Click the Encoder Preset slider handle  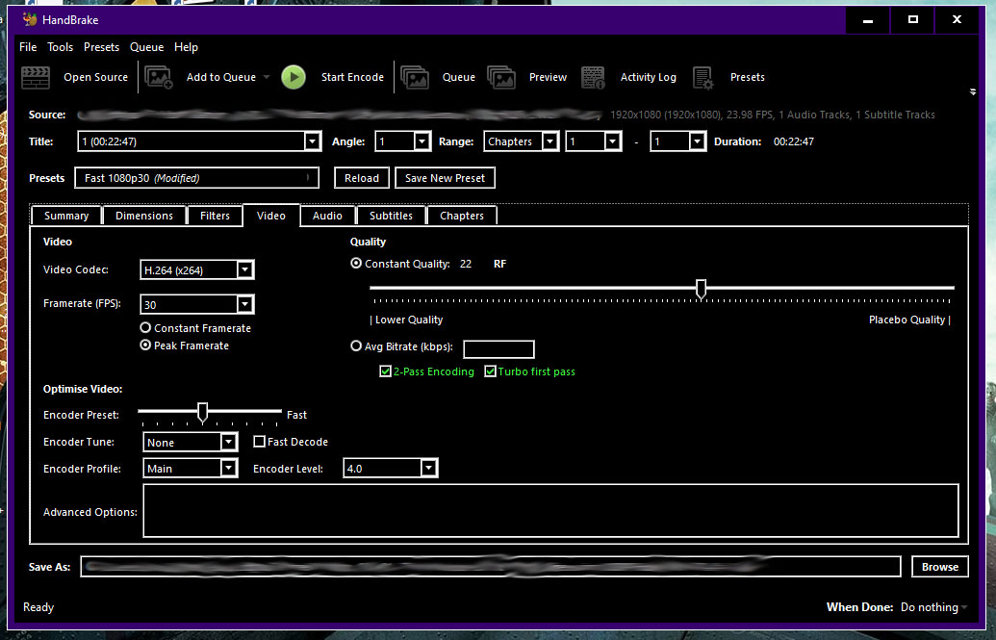point(203,413)
